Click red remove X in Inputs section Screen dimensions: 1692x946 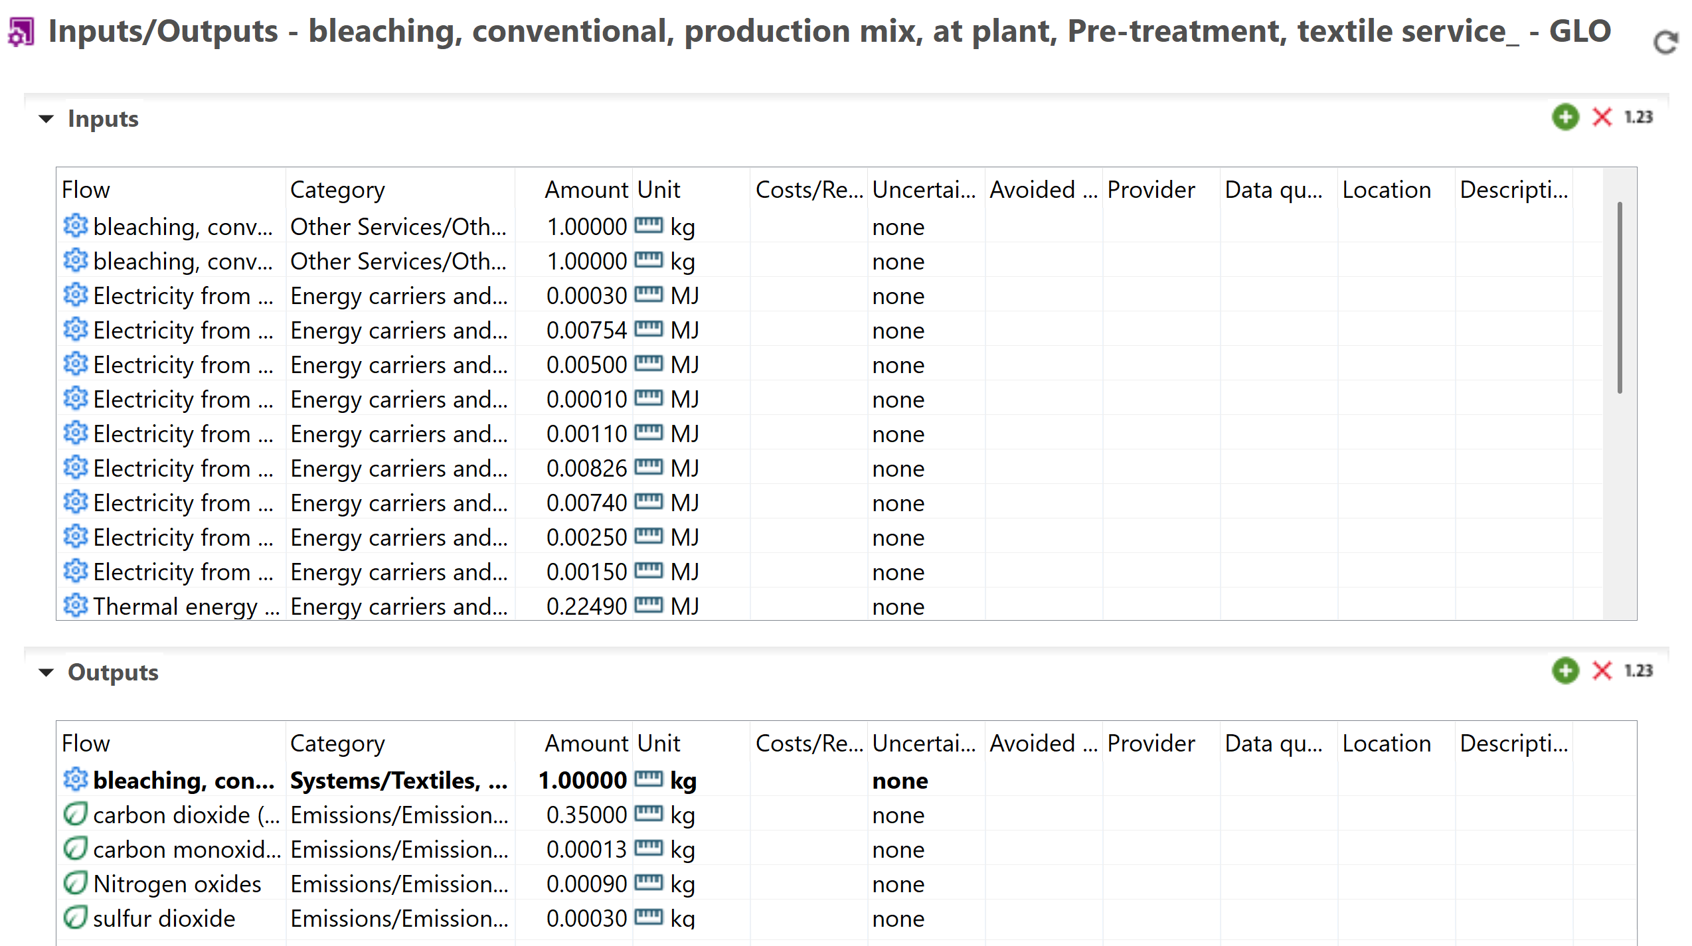(x=1602, y=118)
